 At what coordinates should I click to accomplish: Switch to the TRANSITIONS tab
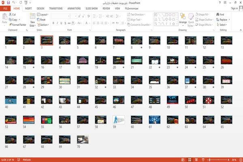point(56,9)
